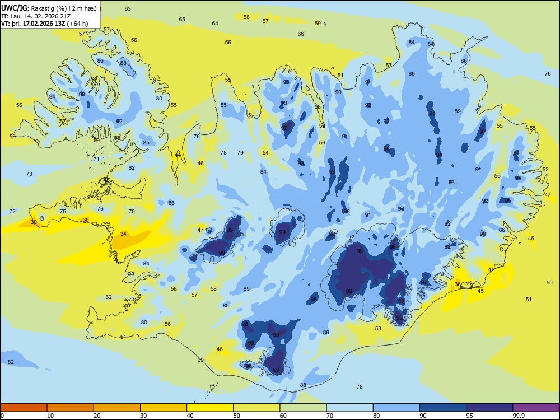Select the value 41 in the yellow southeast area
Viewport: 560px width, 420px height.
[x=491, y=270]
